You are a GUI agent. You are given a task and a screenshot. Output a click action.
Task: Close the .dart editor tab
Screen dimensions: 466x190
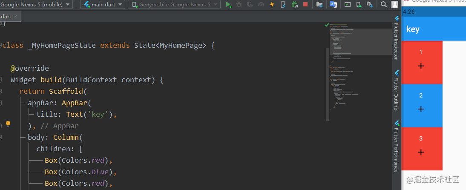point(16,16)
